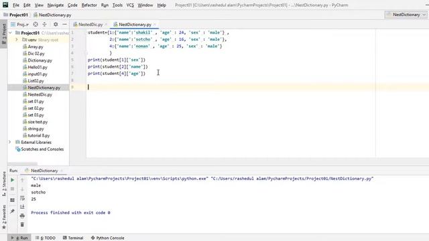
Task: Select Hello01.py in project tree
Action: [35, 67]
